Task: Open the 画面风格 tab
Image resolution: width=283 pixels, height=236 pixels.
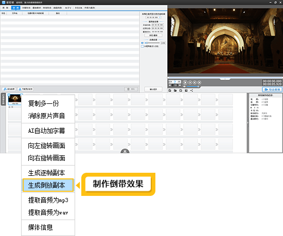Action: [58, 8]
